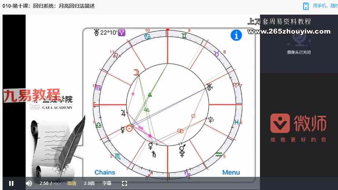Open the 字幕 subtitle options

coord(107,183)
